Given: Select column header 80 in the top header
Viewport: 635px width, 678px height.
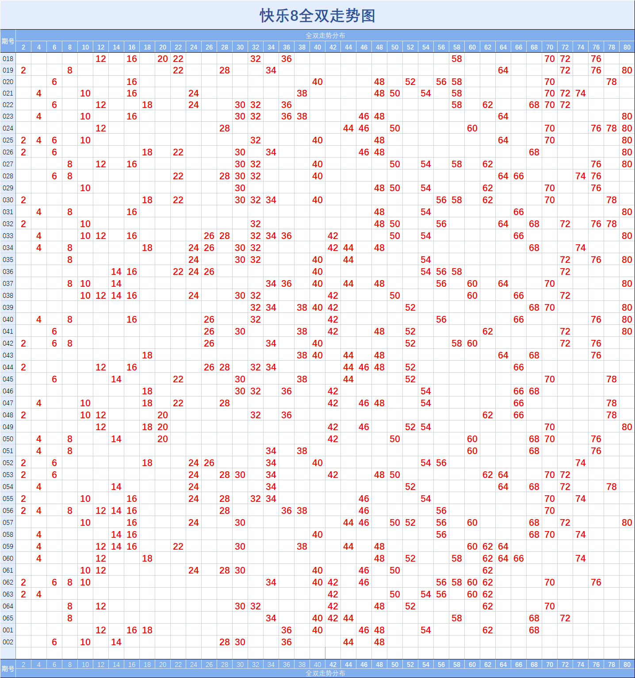Looking at the screenshot, I should pyautogui.click(x=627, y=47).
